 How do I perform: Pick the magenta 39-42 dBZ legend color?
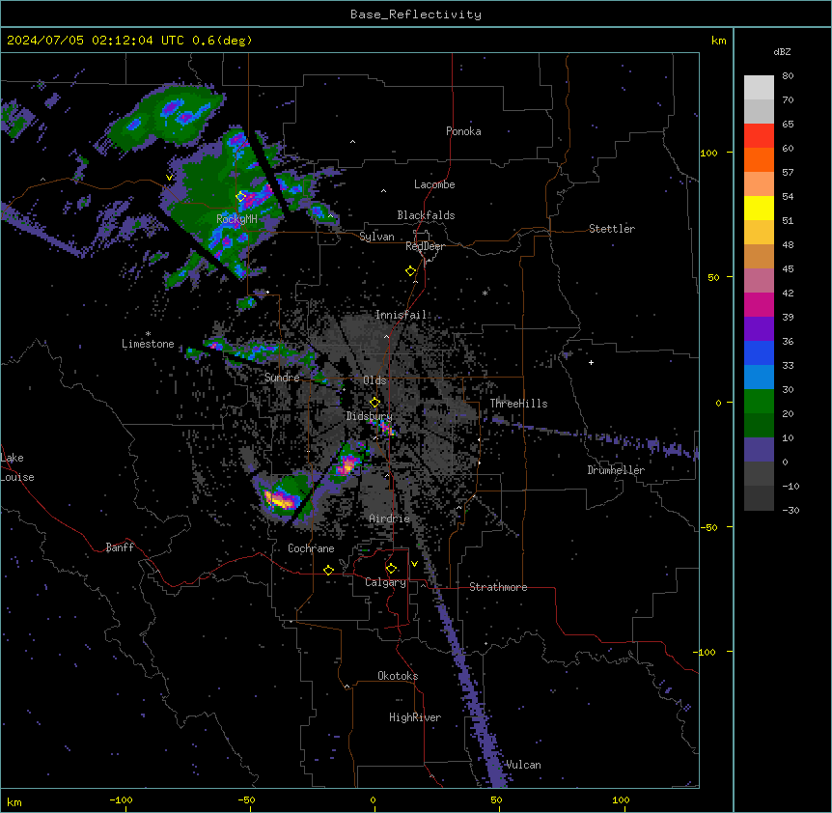coord(759,304)
